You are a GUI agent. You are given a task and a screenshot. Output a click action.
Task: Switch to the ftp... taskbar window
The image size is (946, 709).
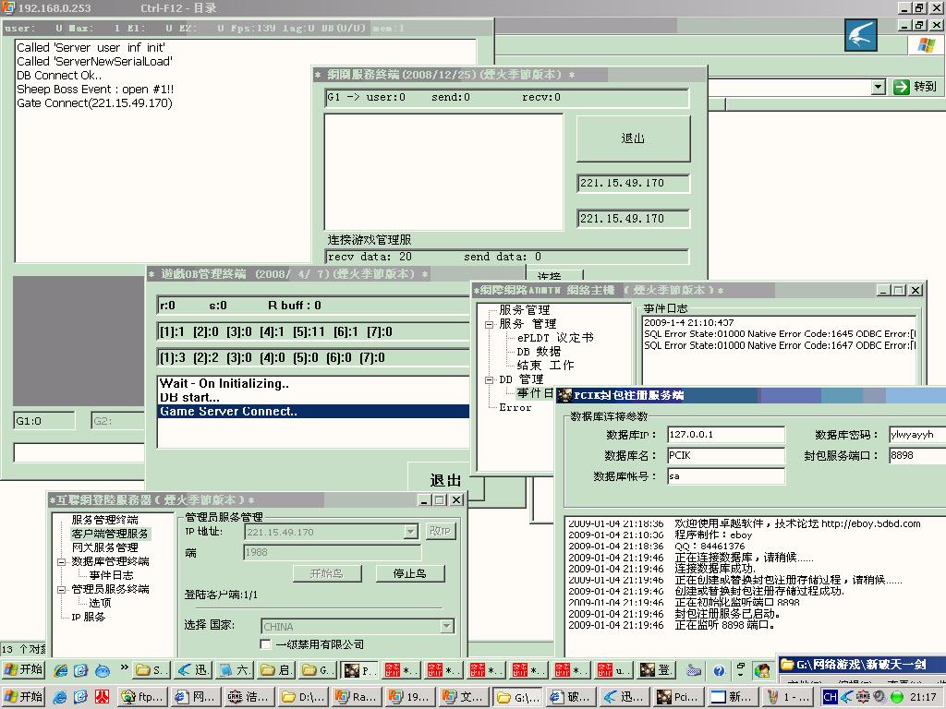[x=141, y=697]
